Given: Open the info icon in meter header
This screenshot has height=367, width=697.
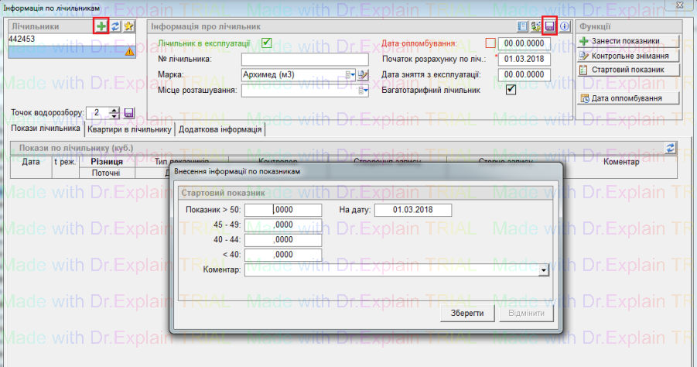Looking at the screenshot, I should point(564,26).
